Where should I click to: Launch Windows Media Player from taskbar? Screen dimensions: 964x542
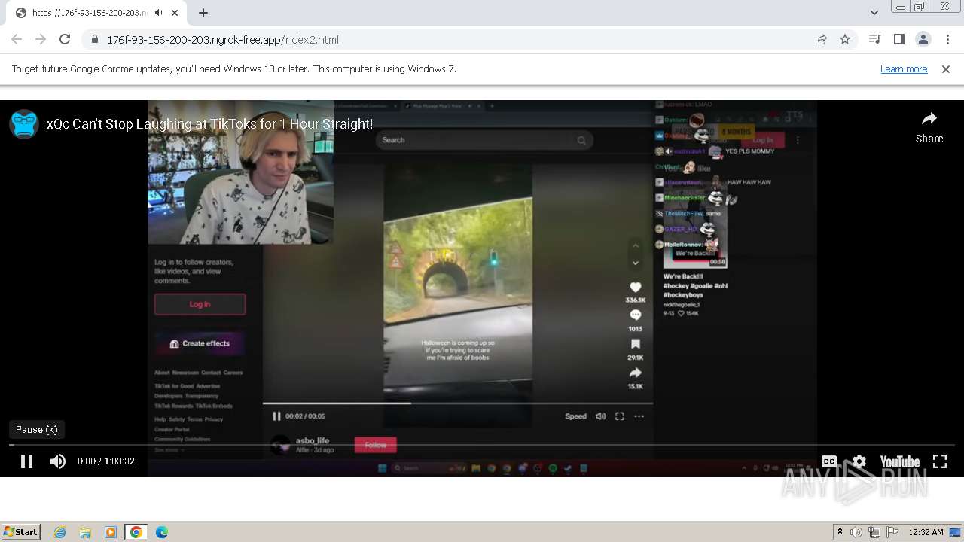(x=111, y=532)
